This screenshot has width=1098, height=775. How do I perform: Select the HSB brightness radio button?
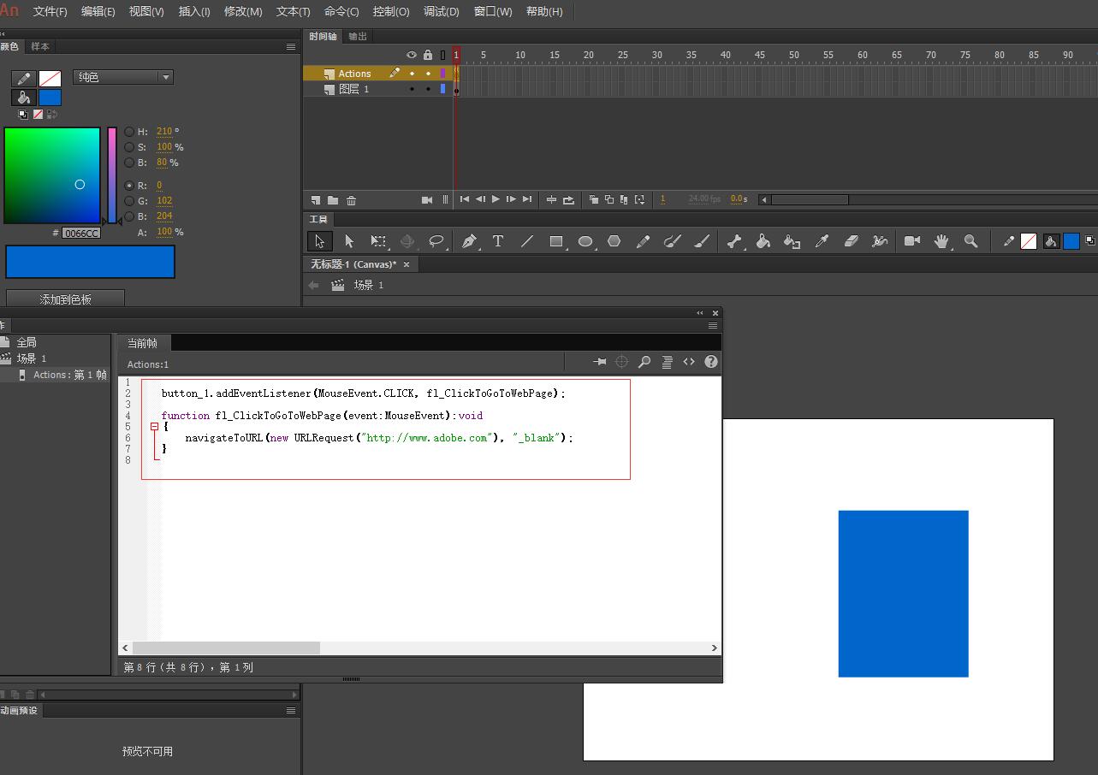pyautogui.click(x=129, y=163)
